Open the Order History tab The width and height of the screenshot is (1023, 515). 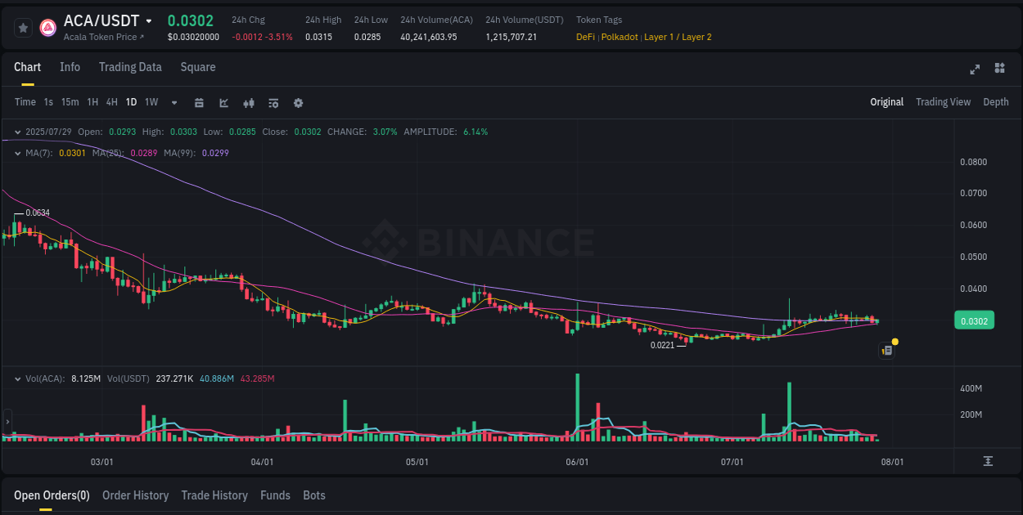click(x=135, y=495)
